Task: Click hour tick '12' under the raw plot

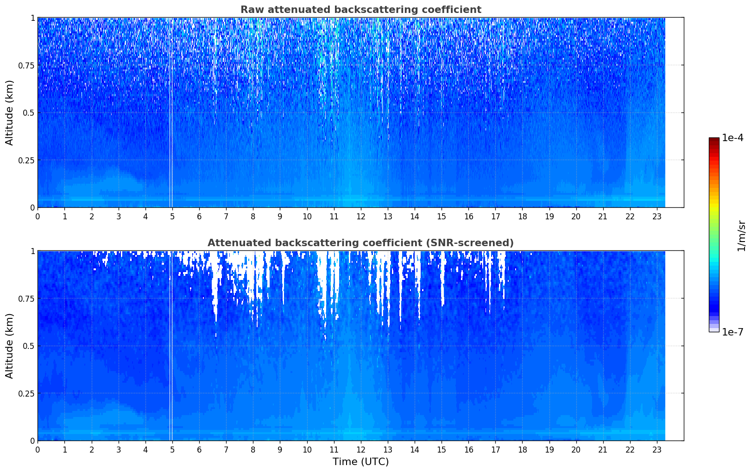Action: click(x=360, y=216)
